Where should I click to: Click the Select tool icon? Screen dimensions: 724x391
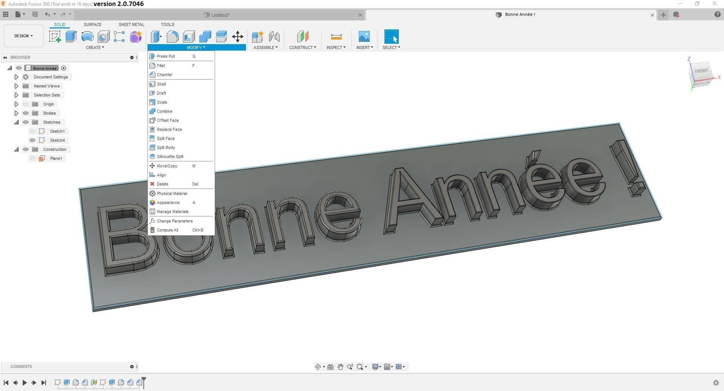(x=391, y=37)
